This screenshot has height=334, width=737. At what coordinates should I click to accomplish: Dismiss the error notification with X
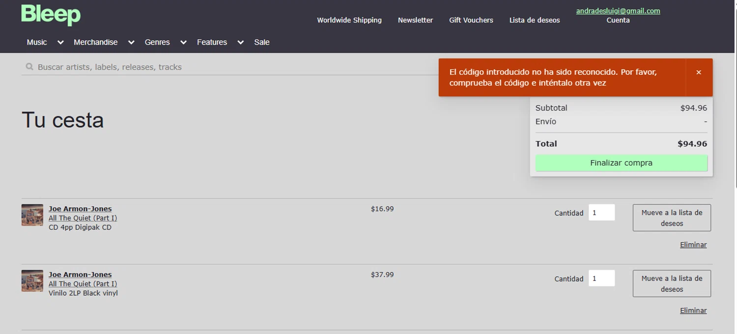click(x=699, y=72)
